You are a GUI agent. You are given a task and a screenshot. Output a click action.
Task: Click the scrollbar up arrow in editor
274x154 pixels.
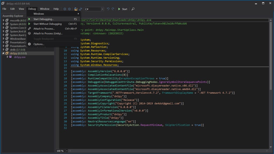(x=271, y=20)
